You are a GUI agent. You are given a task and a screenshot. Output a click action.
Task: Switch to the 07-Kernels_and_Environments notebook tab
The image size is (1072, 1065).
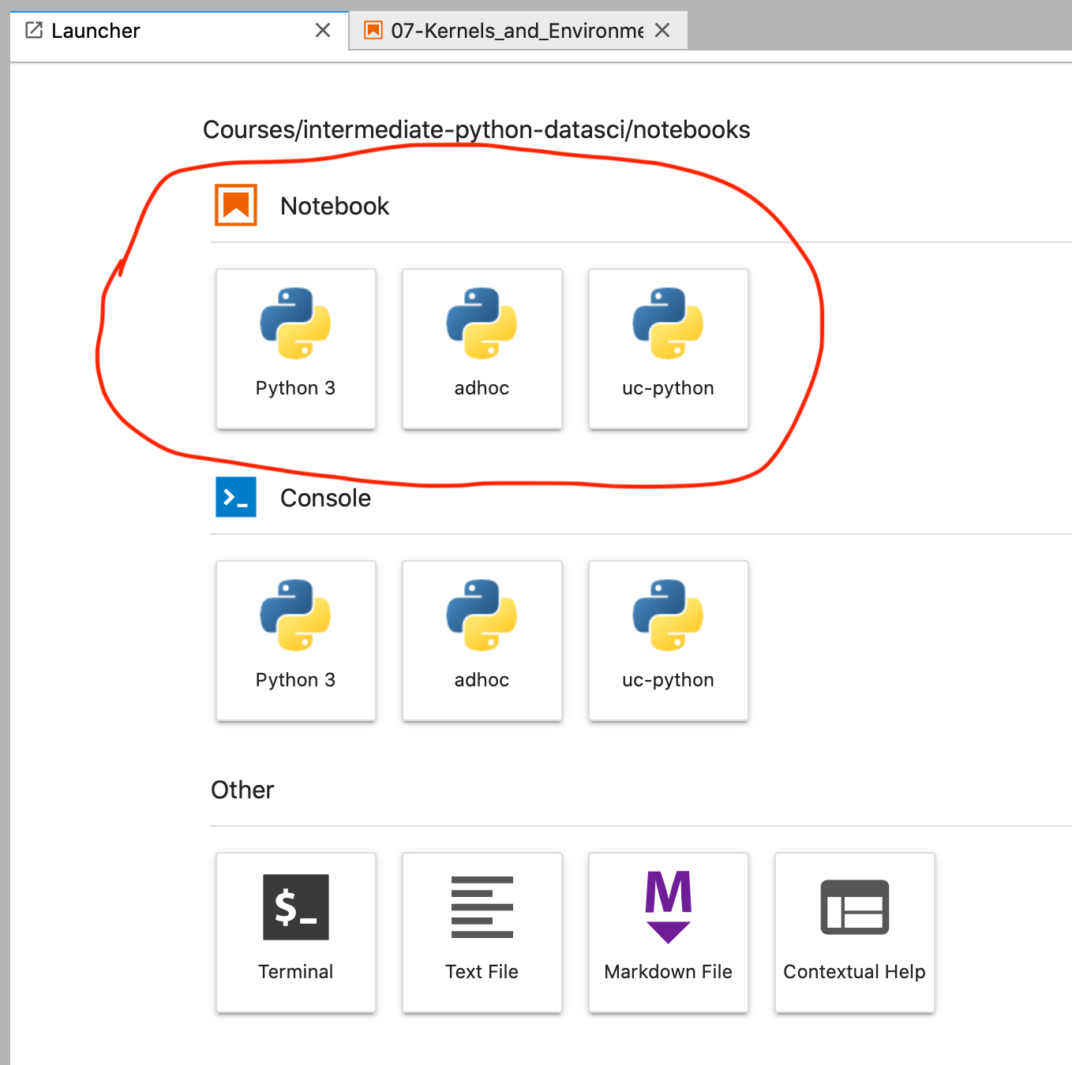coord(518,31)
